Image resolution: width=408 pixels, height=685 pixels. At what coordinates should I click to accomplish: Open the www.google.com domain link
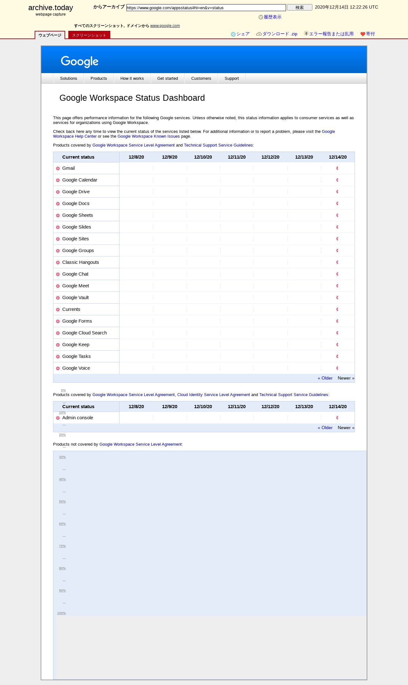(x=165, y=26)
